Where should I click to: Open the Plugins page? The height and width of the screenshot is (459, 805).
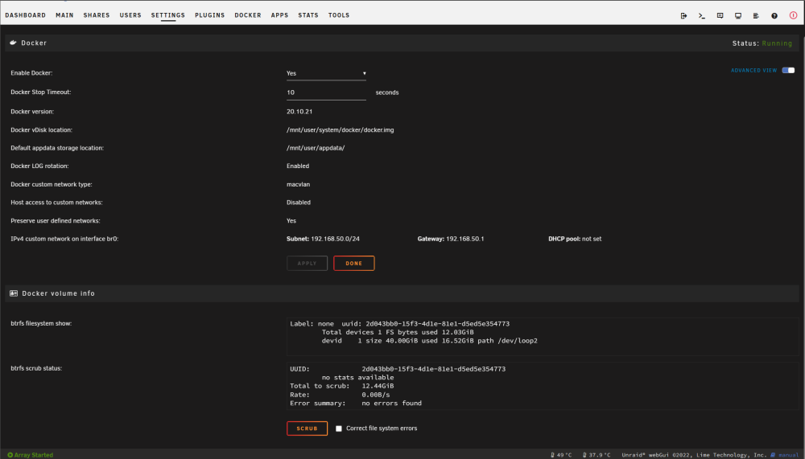pos(210,15)
